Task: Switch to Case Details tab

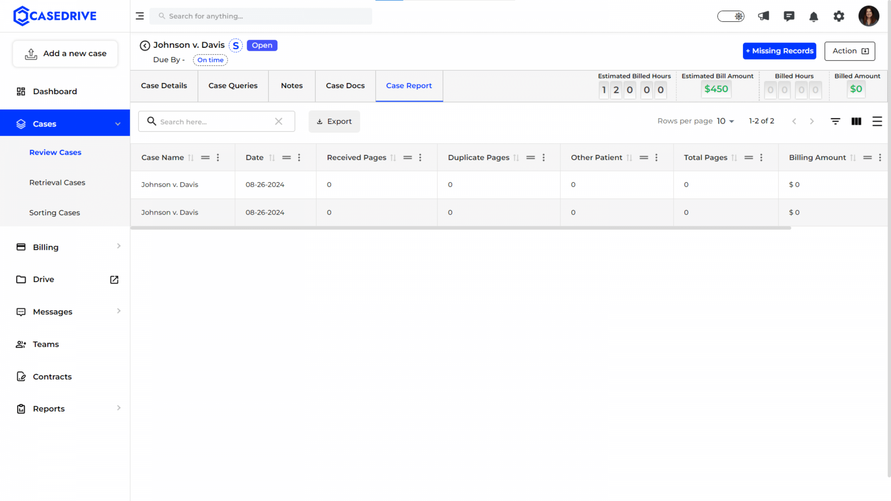Action: point(164,86)
